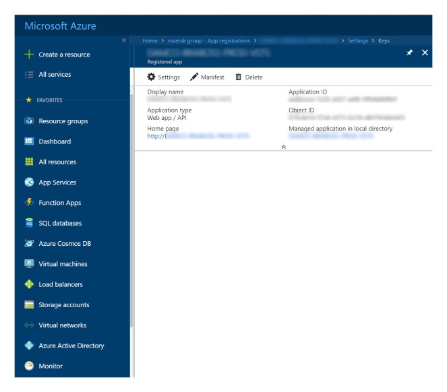Collapse the left sidebar with double chevron
This screenshot has width=447, height=392.
(x=123, y=41)
